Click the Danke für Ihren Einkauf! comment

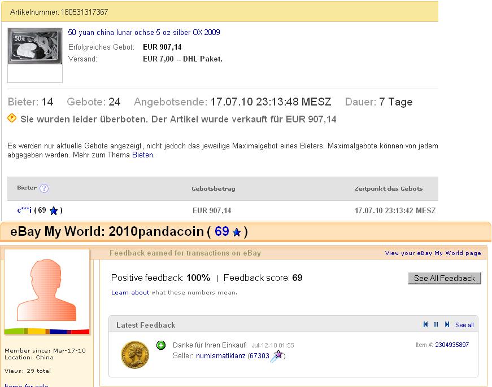click(210, 345)
